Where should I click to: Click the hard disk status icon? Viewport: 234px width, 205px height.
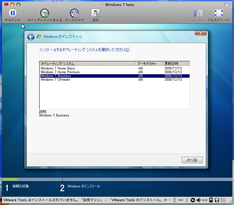tap(211, 200)
